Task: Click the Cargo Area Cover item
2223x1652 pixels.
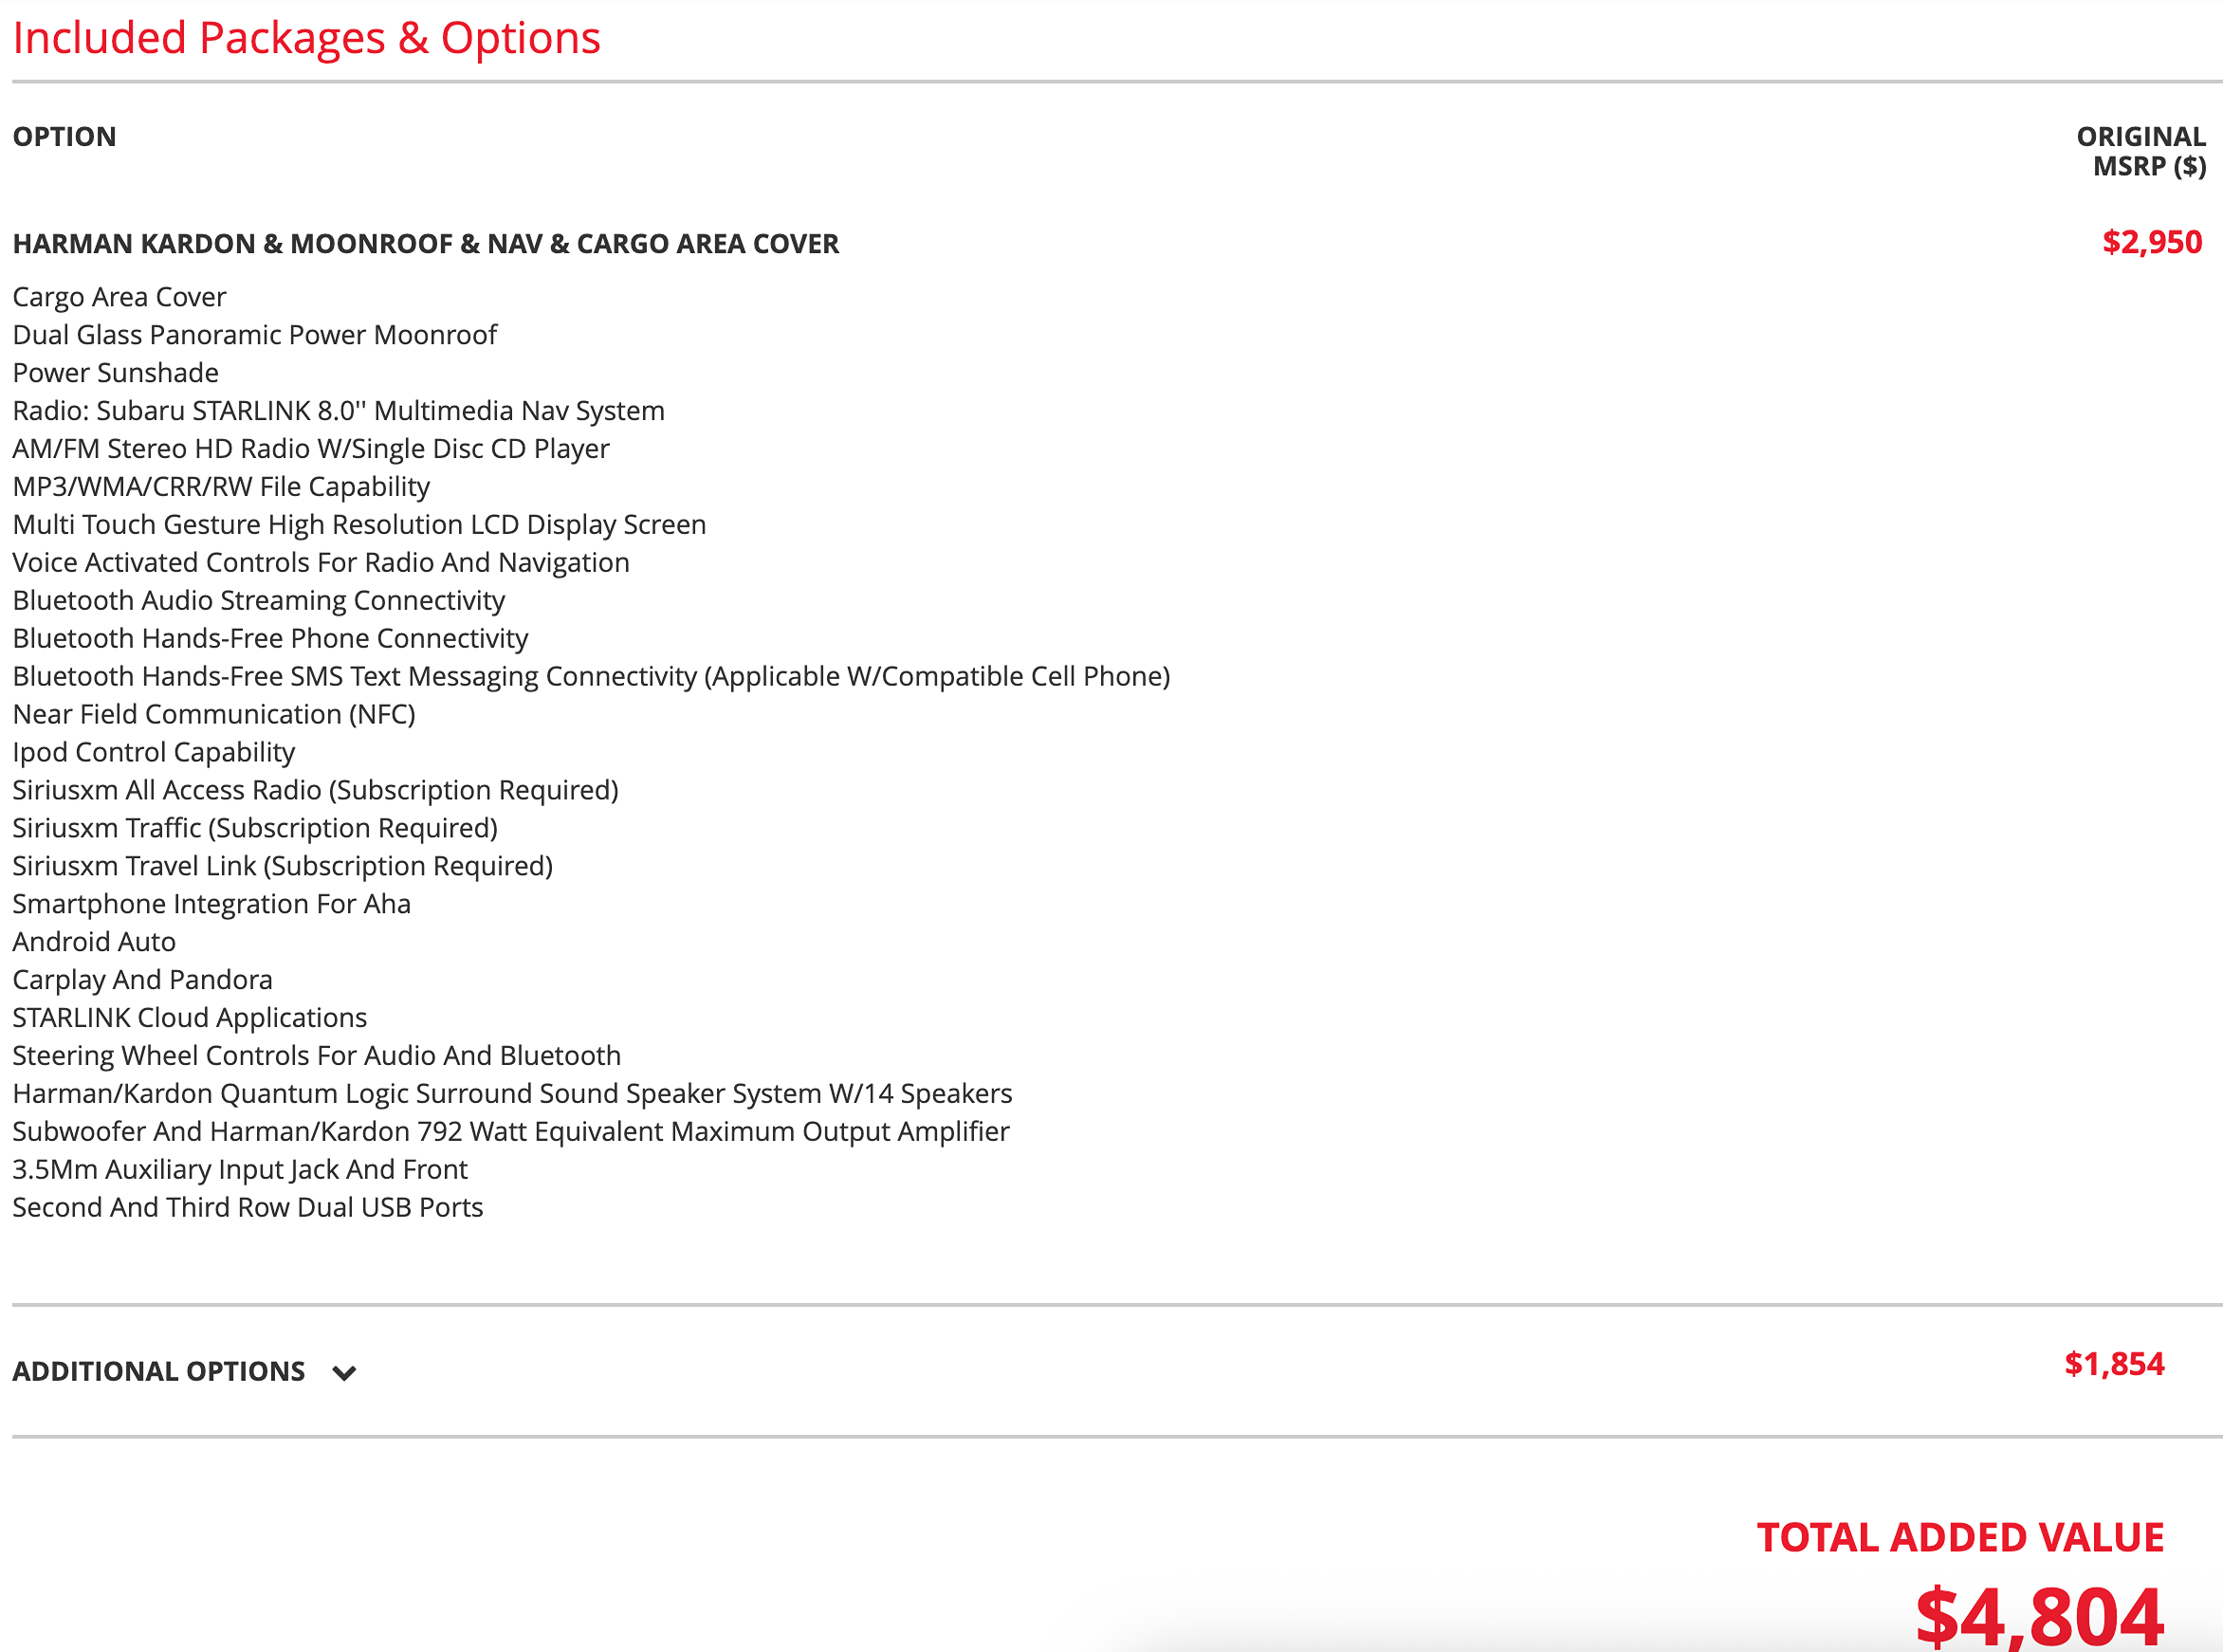Action: 119,297
